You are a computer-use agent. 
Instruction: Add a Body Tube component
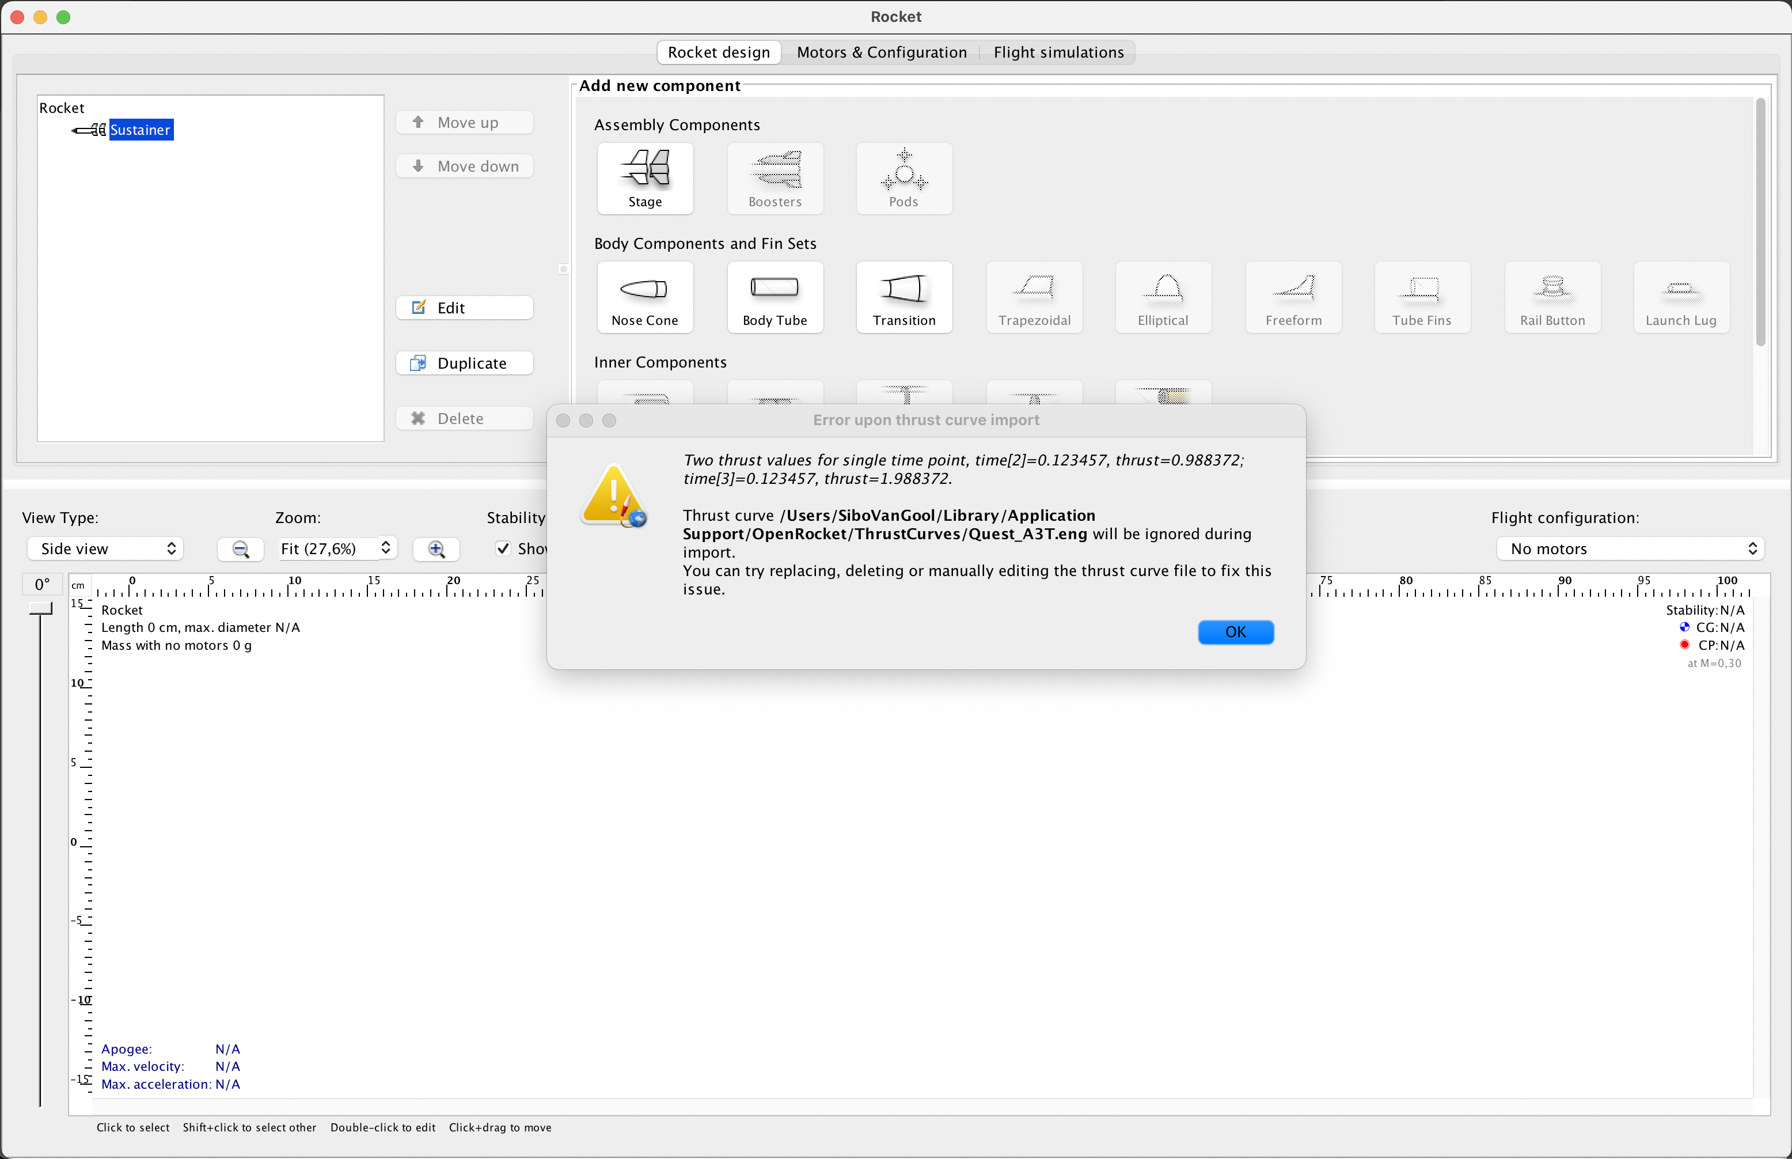point(774,297)
